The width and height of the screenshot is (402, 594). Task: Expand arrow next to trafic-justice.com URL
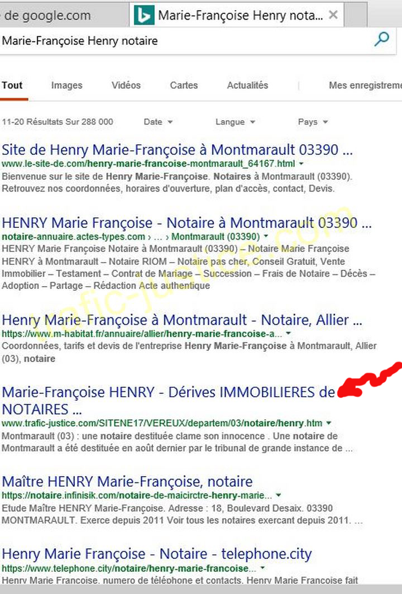click(x=328, y=423)
